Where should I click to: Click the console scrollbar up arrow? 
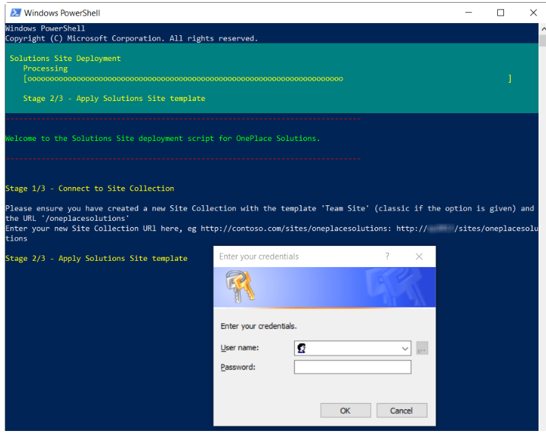click(542, 29)
